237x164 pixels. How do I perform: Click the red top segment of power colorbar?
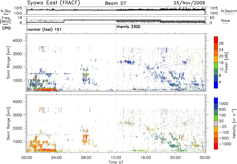tap(216, 40)
